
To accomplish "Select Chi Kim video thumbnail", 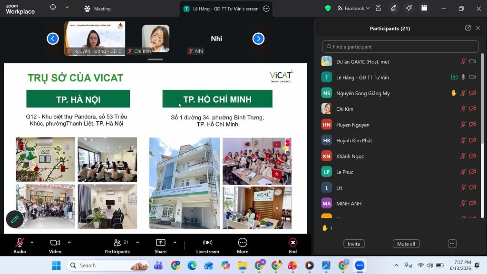I will click(156, 39).
